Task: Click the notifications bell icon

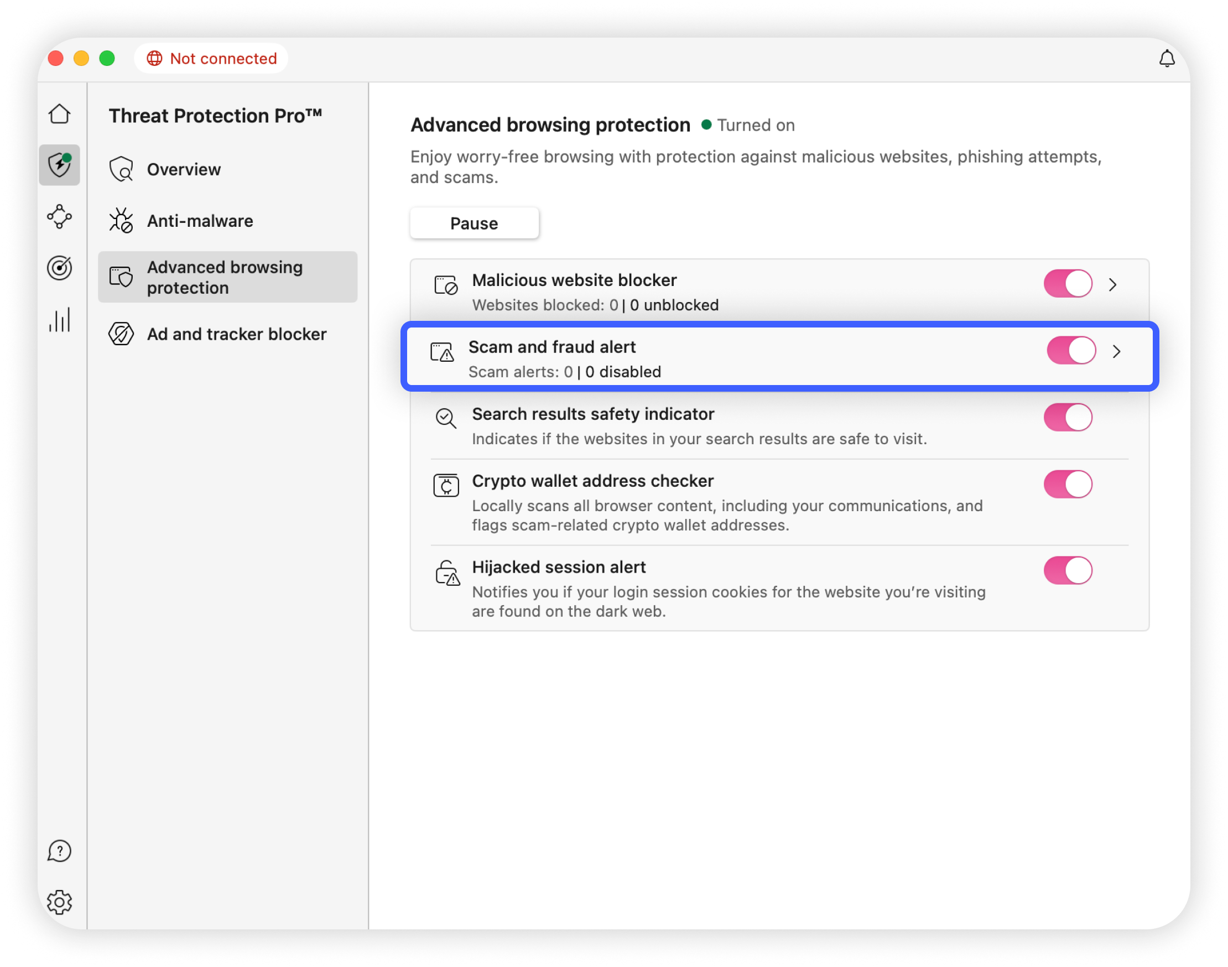Action: click(1166, 59)
